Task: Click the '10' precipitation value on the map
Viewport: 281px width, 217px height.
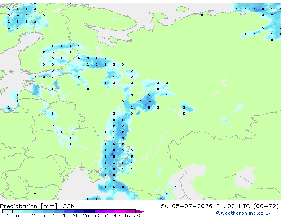Action: [x=149, y=101]
